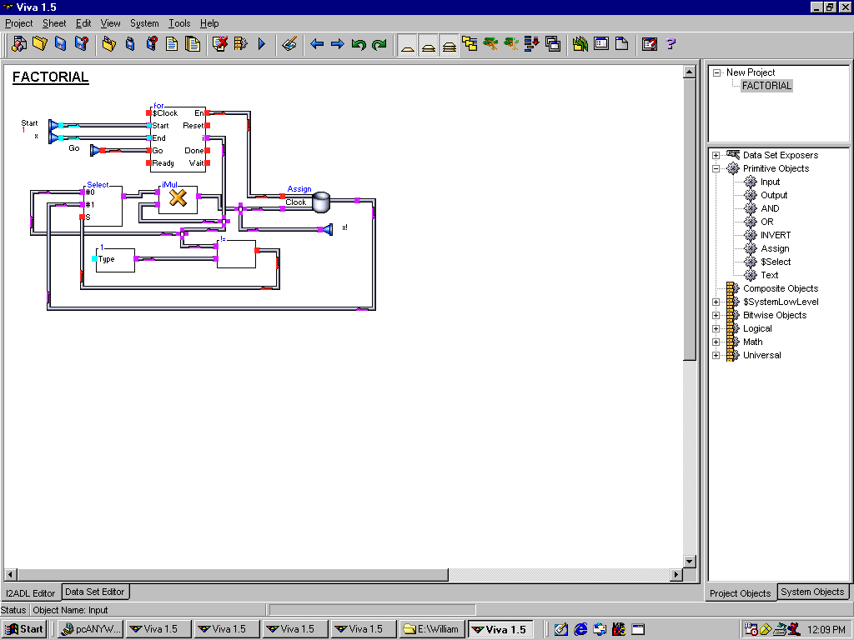The width and height of the screenshot is (854, 640).
Task: Switch to the Data Set Editor tab
Action: pos(95,592)
